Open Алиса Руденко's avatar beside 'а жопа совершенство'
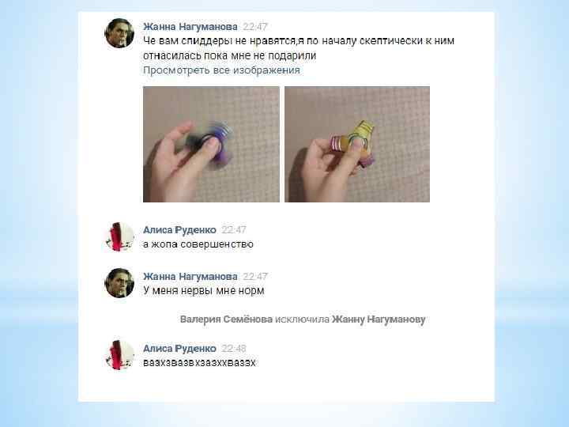569x427 pixels. (x=119, y=236)
